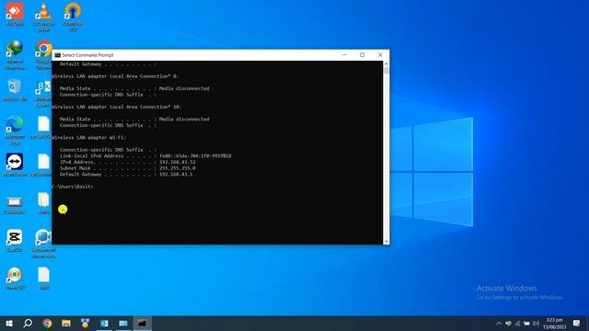Open the taskbar clock and date

tap(554, 324)
